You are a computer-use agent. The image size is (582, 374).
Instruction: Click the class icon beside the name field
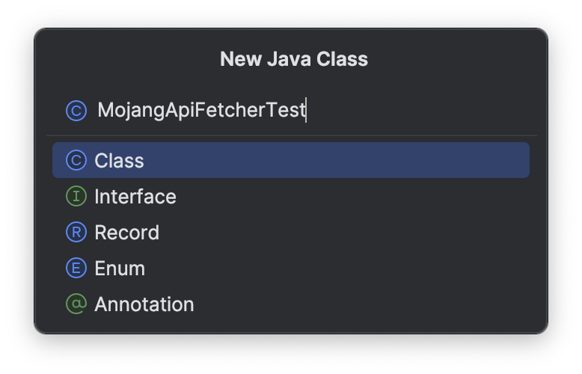point(76,111)
